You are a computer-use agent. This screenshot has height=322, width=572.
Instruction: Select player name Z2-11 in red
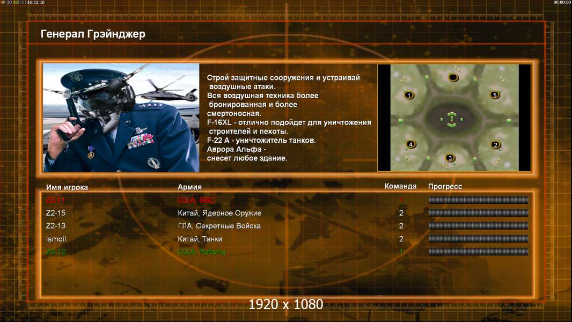[55, 200]
